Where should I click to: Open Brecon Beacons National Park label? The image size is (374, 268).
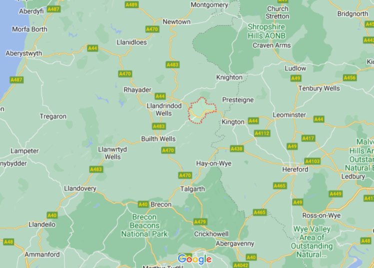tap(144, 225)
